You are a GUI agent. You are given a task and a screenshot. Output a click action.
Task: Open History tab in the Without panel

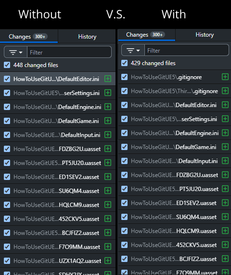(x=87, y=37)
